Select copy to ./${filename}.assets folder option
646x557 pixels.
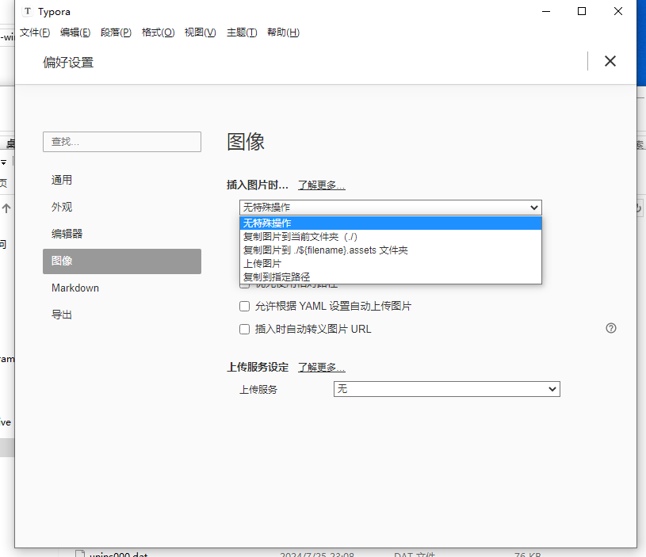pos(325,250)
